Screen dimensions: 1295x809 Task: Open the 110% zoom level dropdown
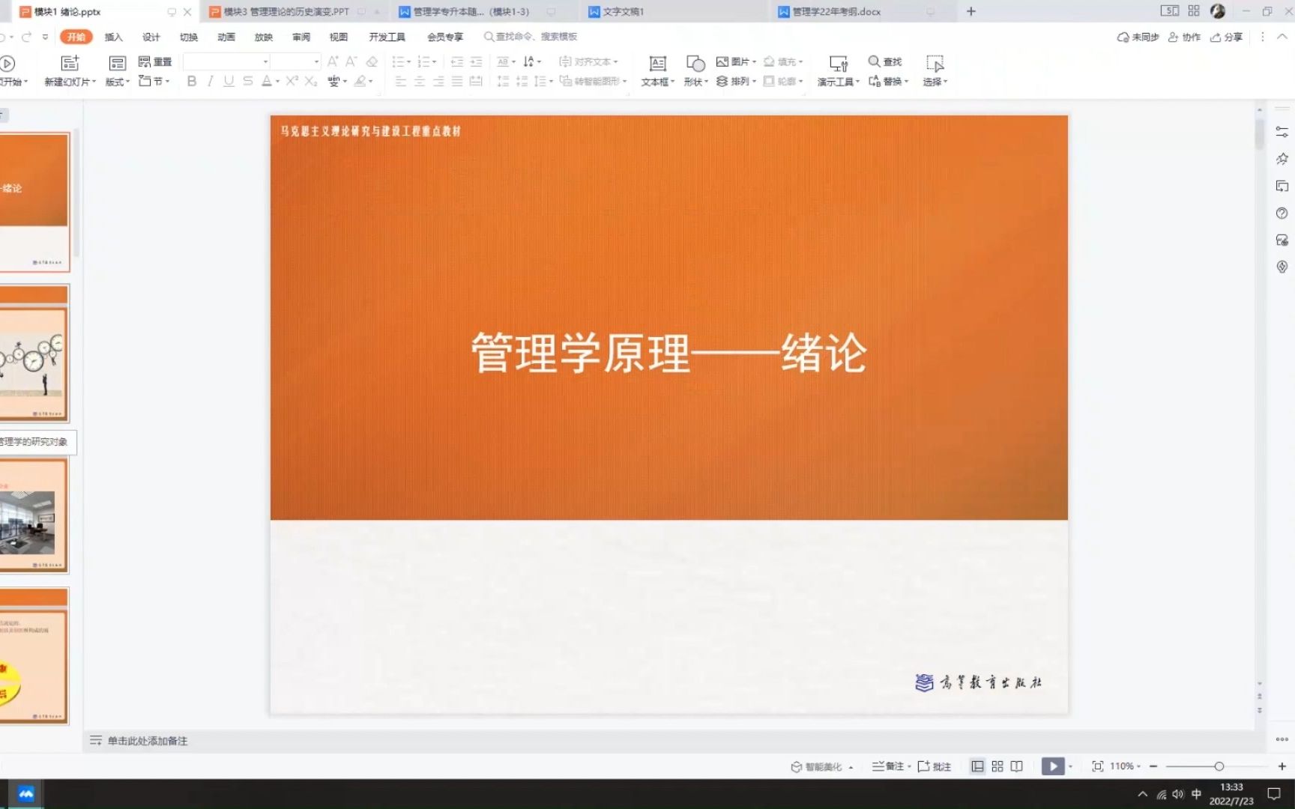click(1125, 766)
